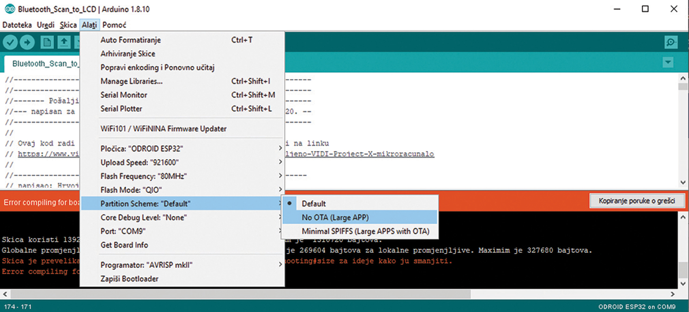Click Get Board Info entry
Viewport: 689px width, 312px height.
point(124,245)
